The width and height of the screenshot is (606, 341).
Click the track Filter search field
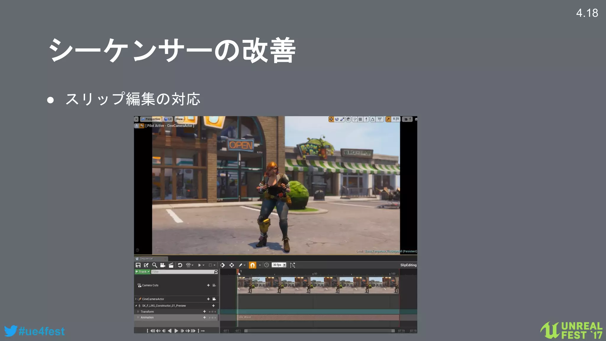[x=185, y=272]
